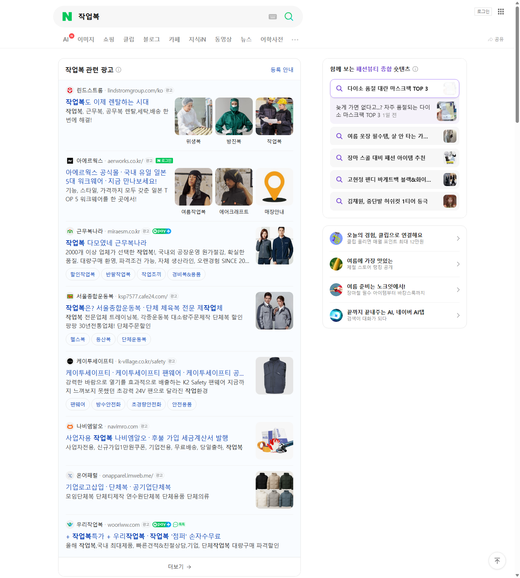Open the apps grid icon next to login
This screenshot has height=578, width=520.
pyautogui.click(x=501, y=12)
